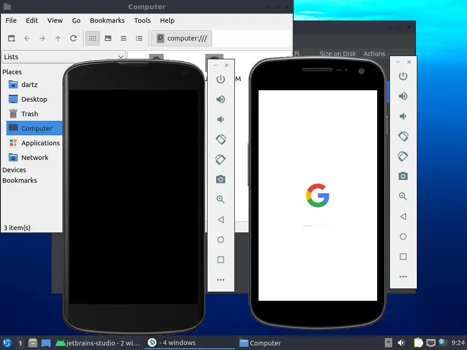Click the new tab icon in the file manager toolbar

pos(11,38)
